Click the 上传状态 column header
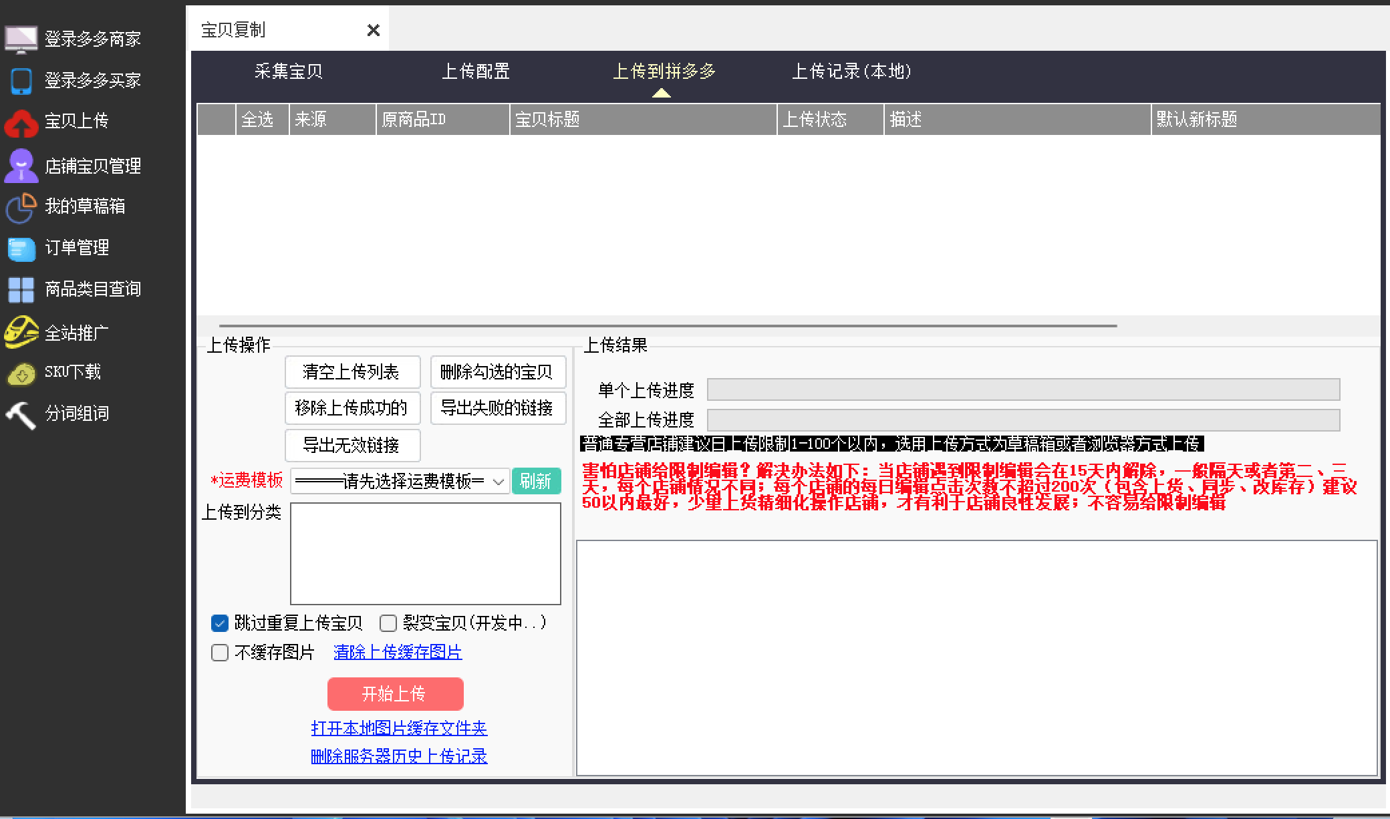 point(830,120)
